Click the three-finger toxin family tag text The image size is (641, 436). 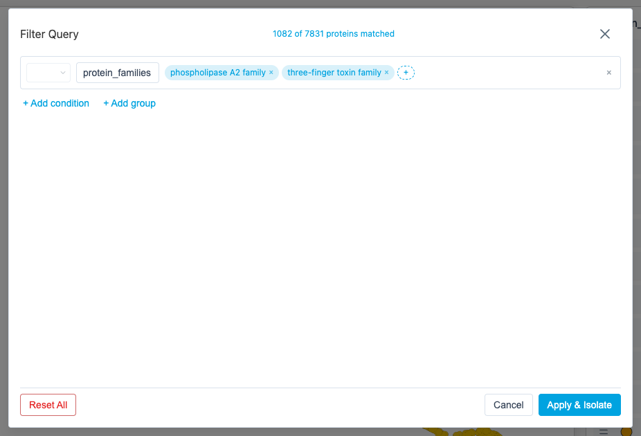(x=334, y=73)
